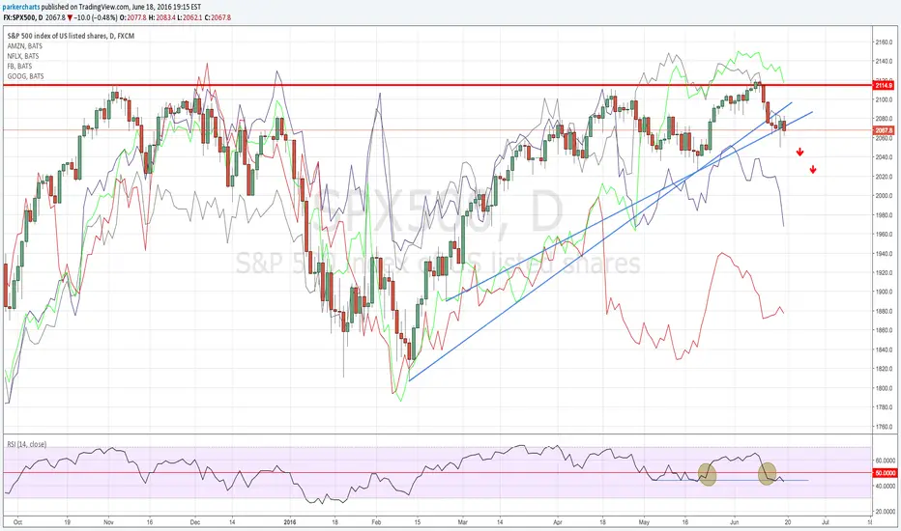Click the O:2077.8 open value

tap(132, 17)
